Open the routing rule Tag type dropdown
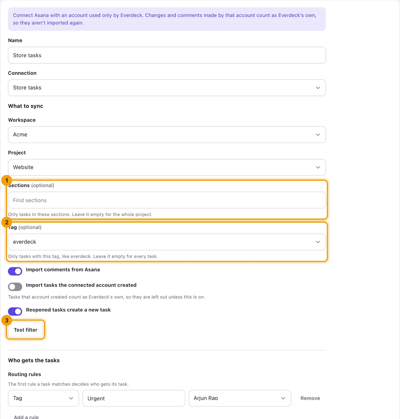Screen dimensions: 400x419 [43, 398]
